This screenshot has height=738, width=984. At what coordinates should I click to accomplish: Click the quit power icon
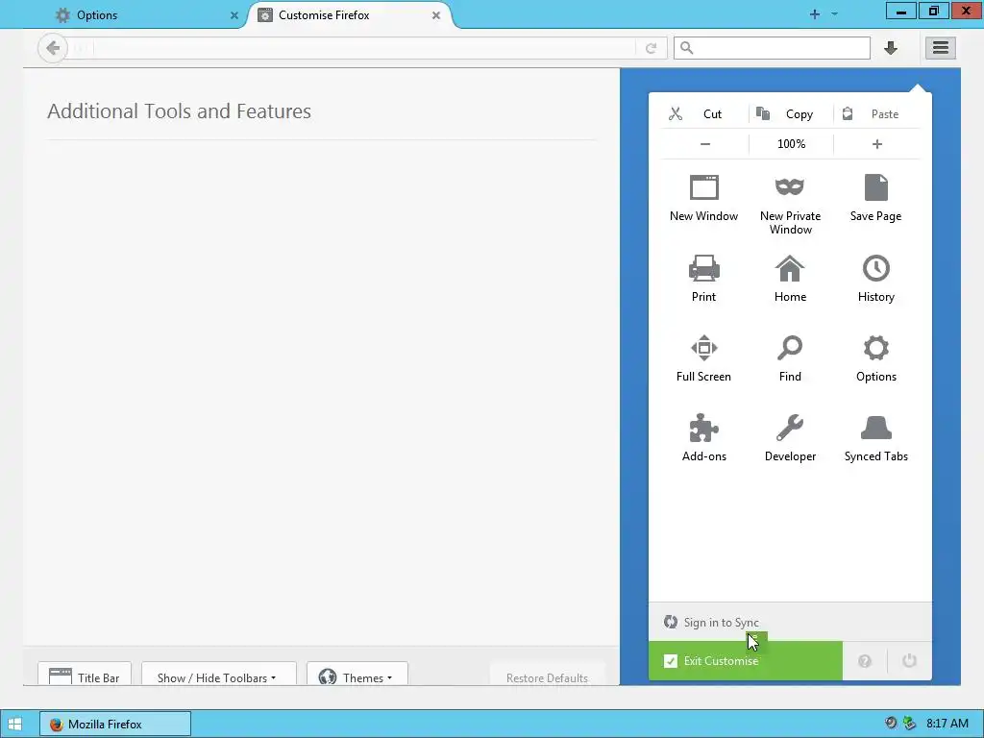click(909, 661)
